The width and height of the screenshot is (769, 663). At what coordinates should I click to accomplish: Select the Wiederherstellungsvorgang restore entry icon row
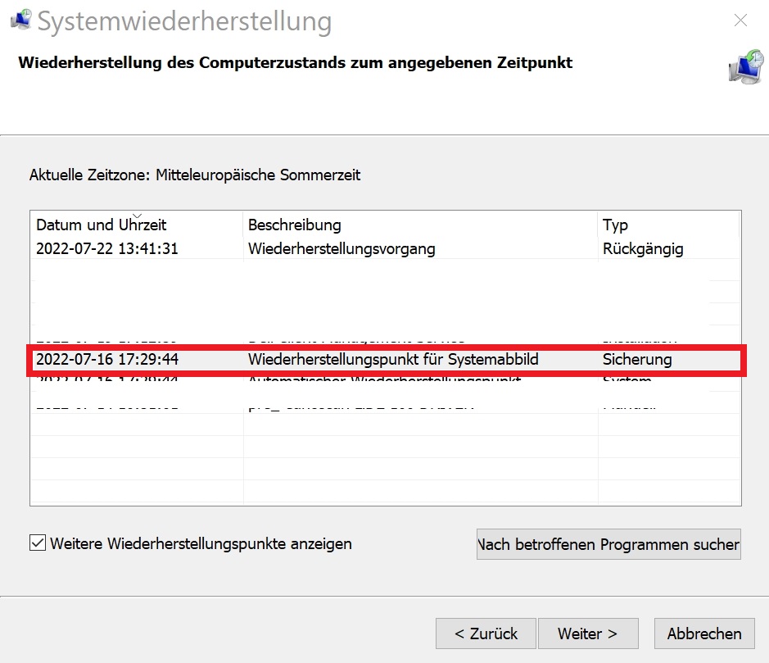(328, 244)
